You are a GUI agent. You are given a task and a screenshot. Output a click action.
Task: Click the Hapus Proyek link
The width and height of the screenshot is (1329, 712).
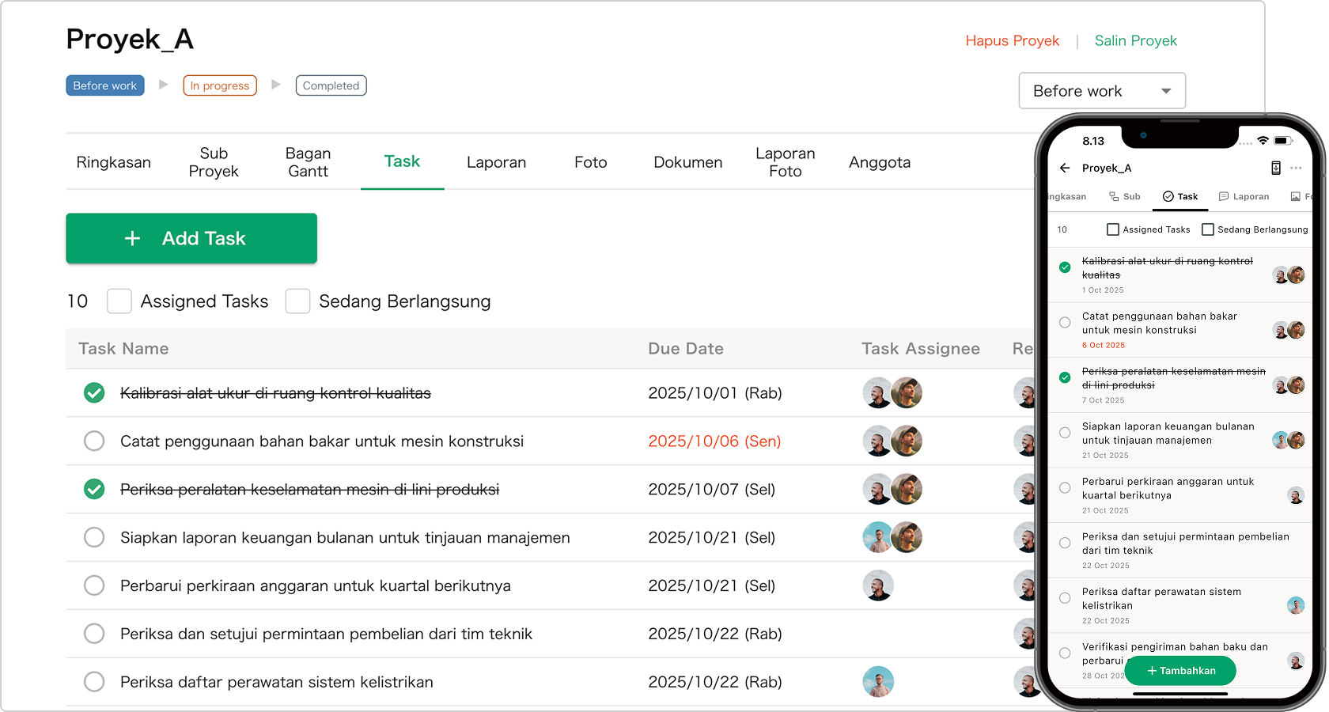pos(1012,41)
